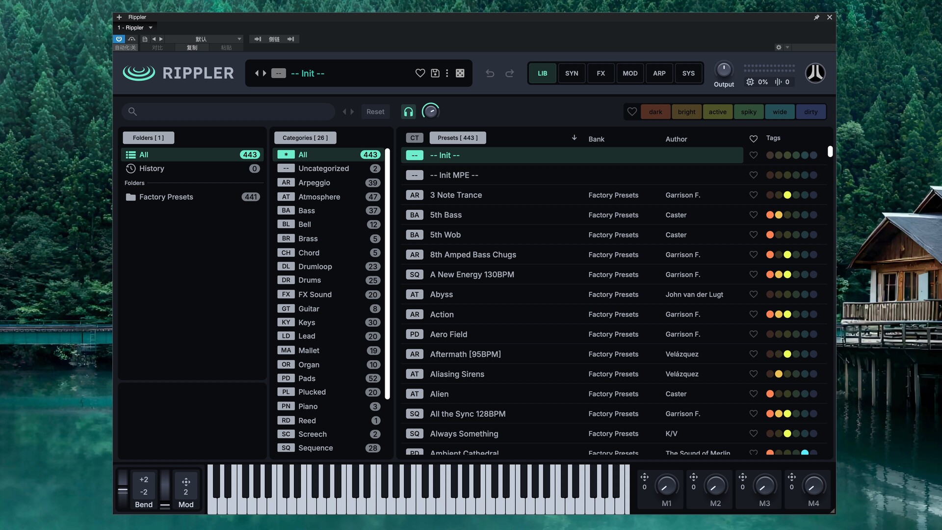Click the search magnifier icon
The height and width of the screenshot is (530, 942).
[132, 111]
